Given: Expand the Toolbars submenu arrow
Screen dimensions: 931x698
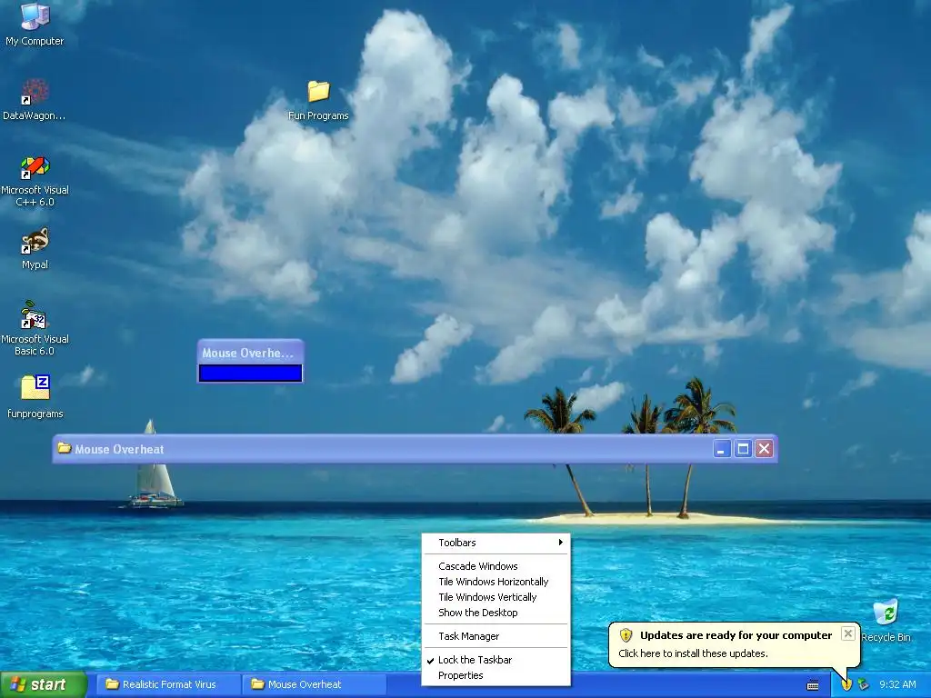Looking at the screenshot, I should (560, 543).
